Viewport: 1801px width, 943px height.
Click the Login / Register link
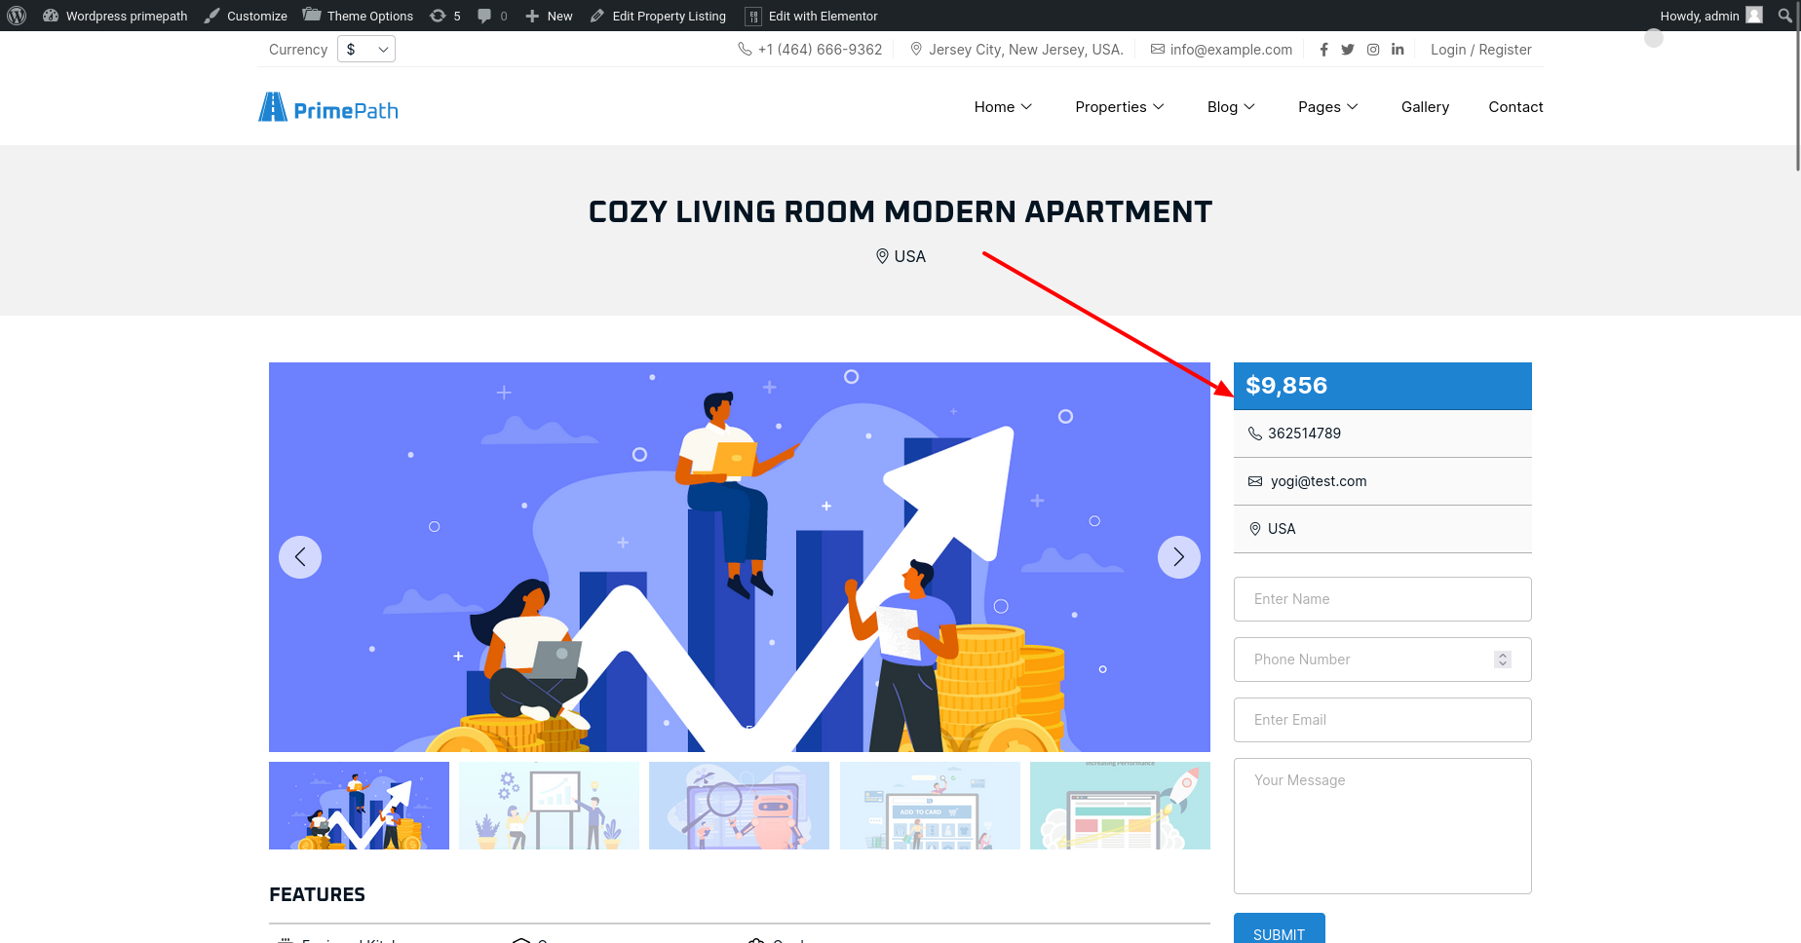[x=1480, y=50]
